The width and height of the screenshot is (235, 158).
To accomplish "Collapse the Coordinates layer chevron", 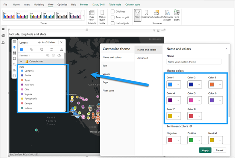I will [21, 61].
